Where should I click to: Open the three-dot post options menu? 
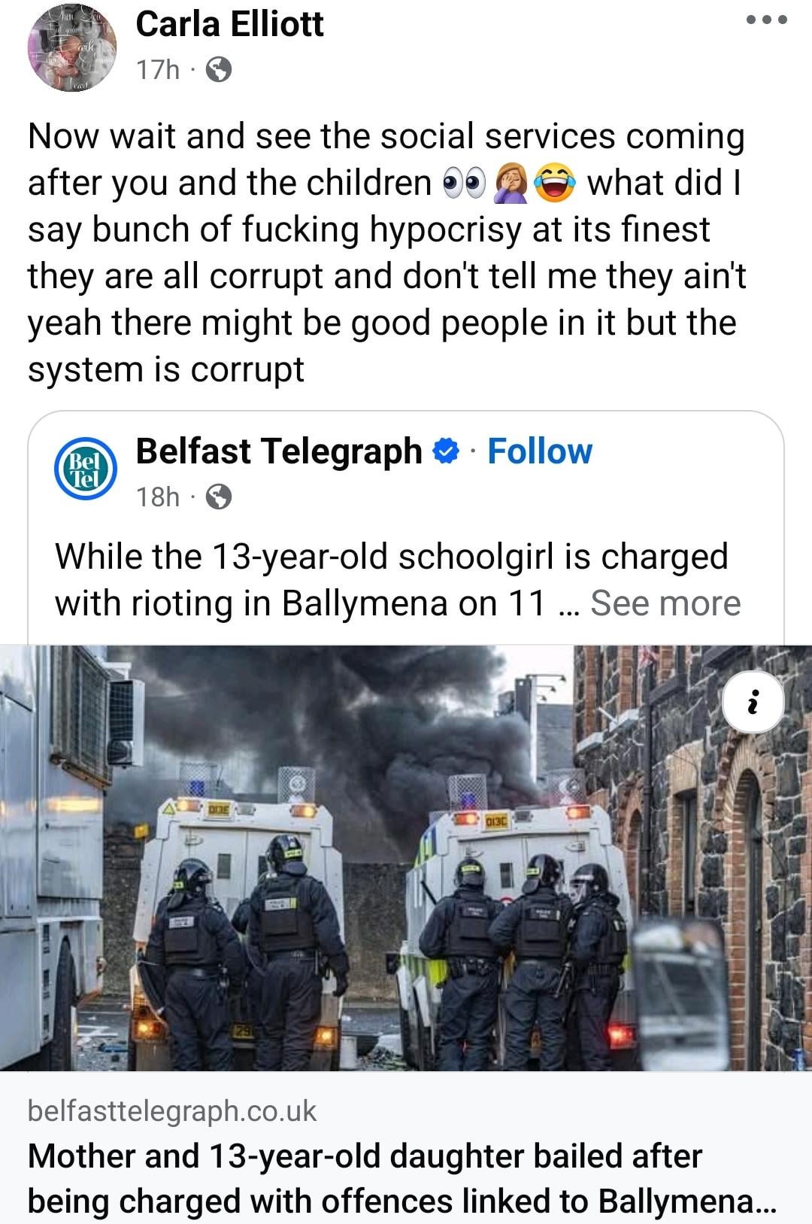pos(767,20)
